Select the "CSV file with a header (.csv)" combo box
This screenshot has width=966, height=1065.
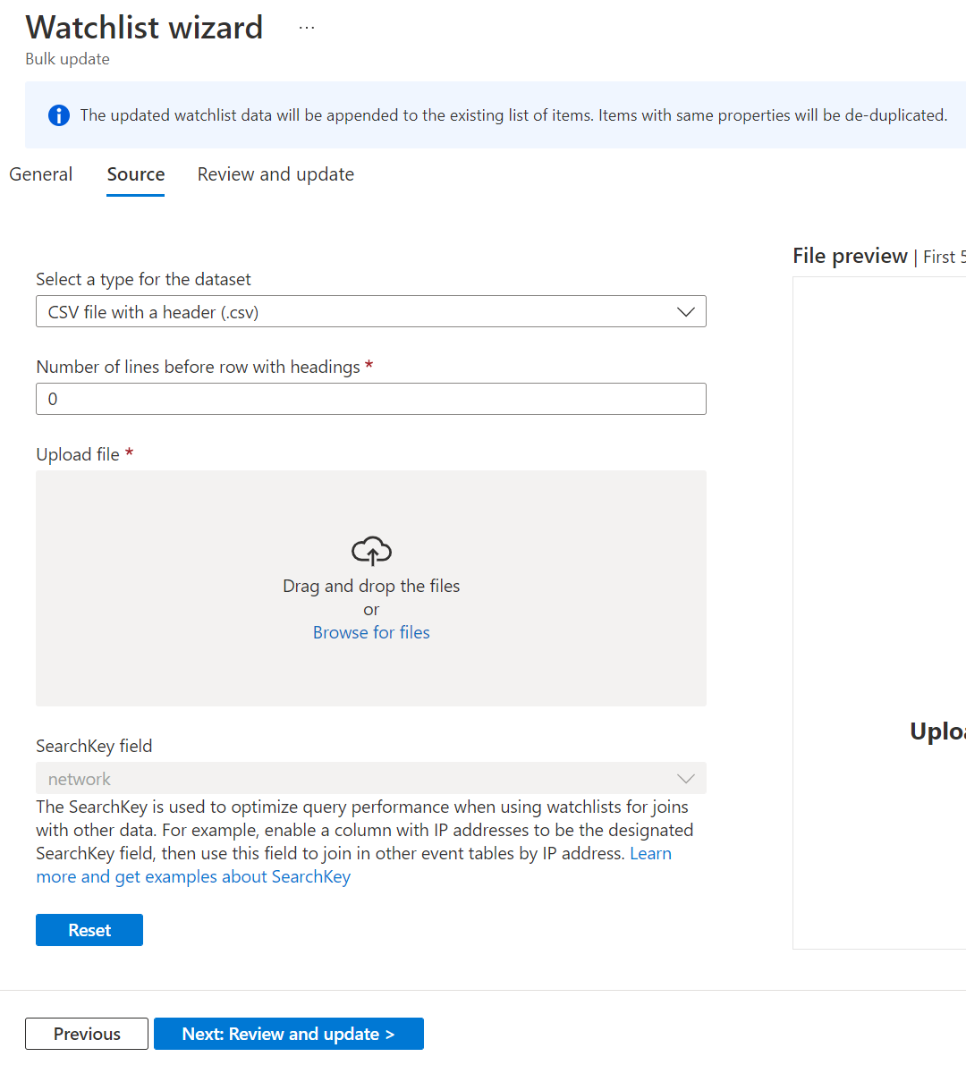[x=370, y=311]
